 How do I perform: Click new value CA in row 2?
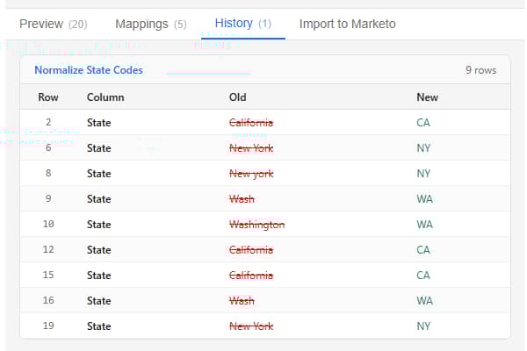point(423,123)
